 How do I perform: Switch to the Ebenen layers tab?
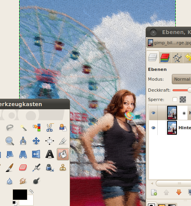pos(153,58)
